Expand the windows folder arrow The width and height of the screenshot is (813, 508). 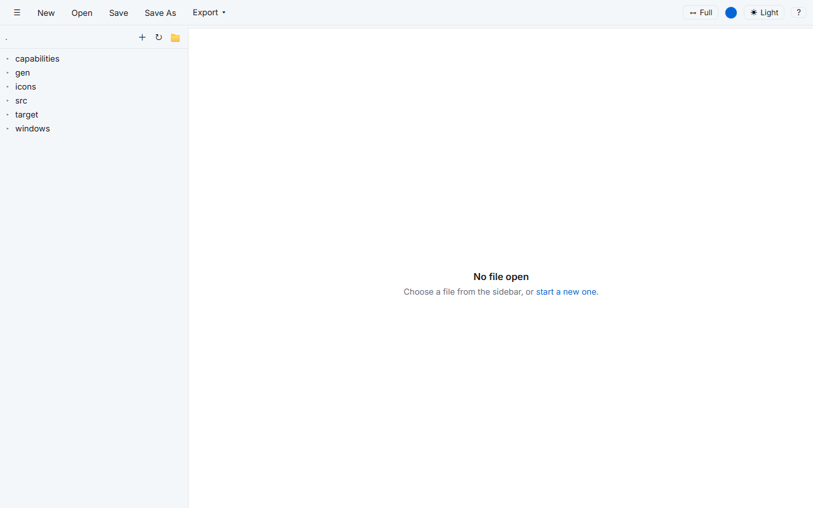(8, 128)
